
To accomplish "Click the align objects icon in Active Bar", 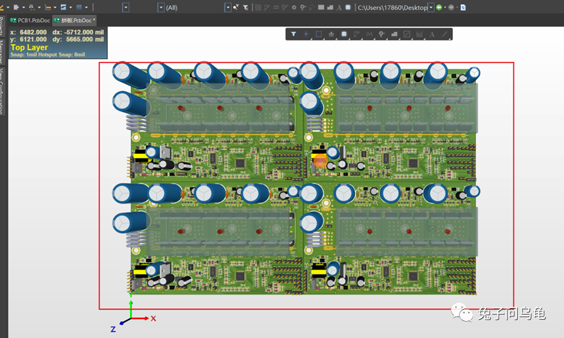I will (x=332, y=34).
